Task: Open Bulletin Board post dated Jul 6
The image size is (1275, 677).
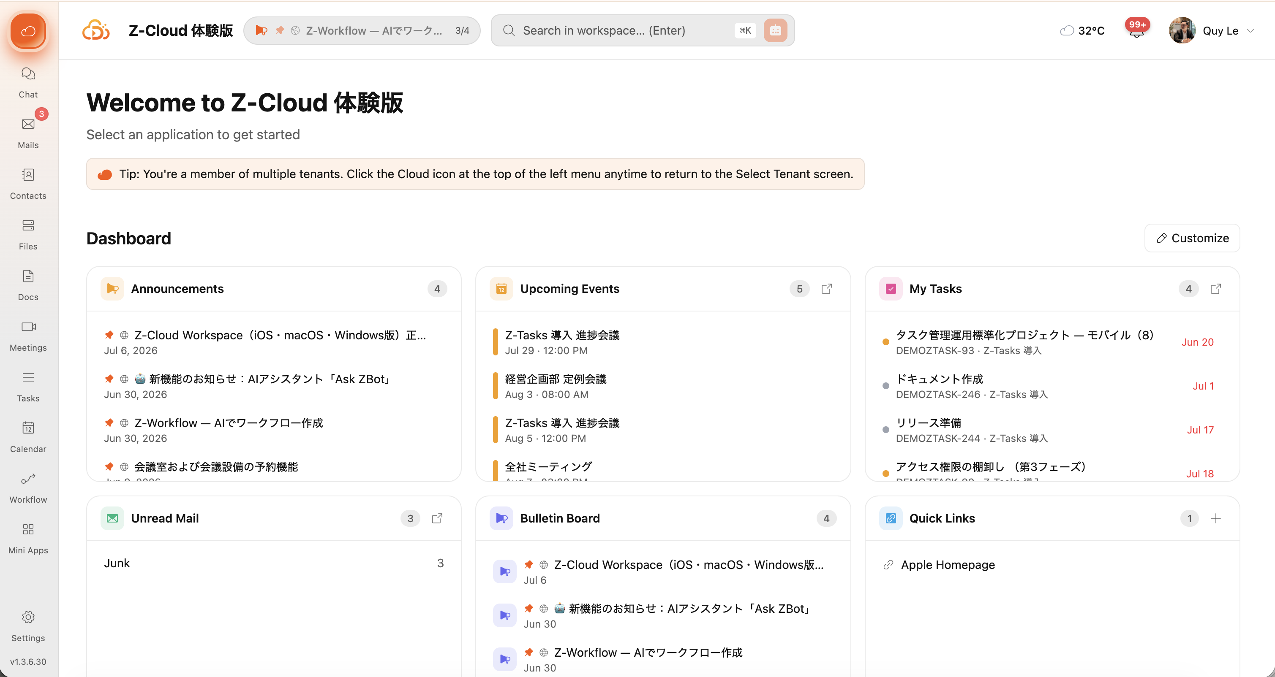Action: click(x=663, y=571)
